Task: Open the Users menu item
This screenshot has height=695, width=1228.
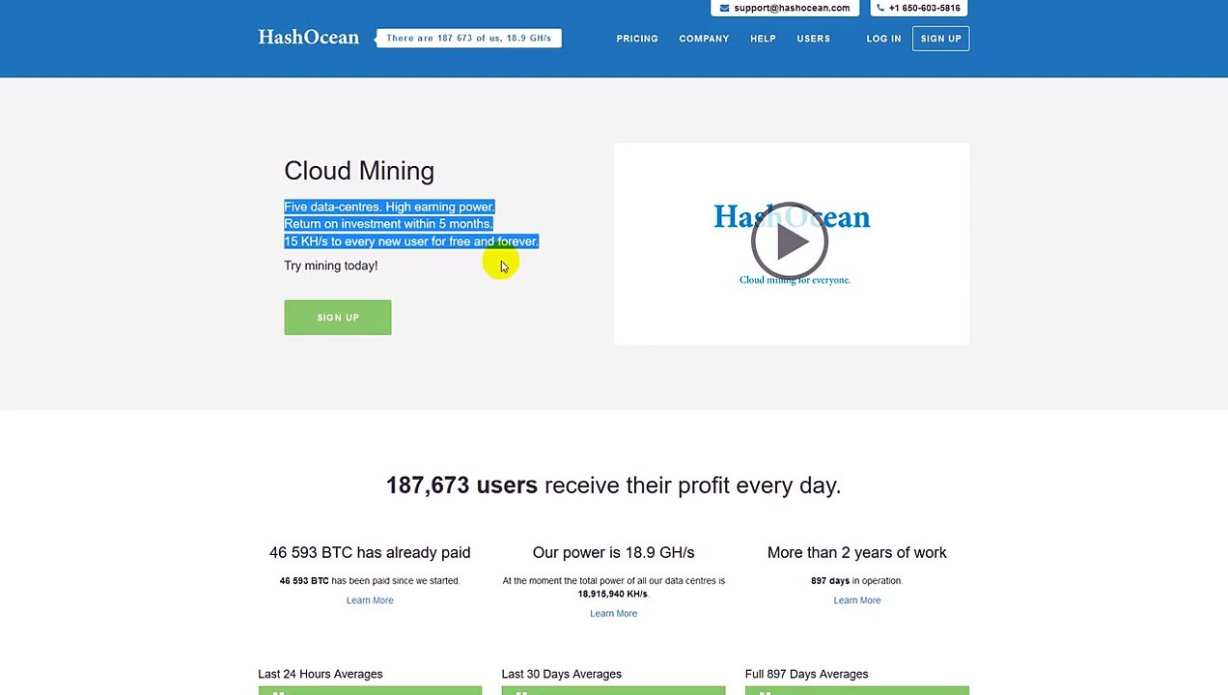Action: click(813, 39)
